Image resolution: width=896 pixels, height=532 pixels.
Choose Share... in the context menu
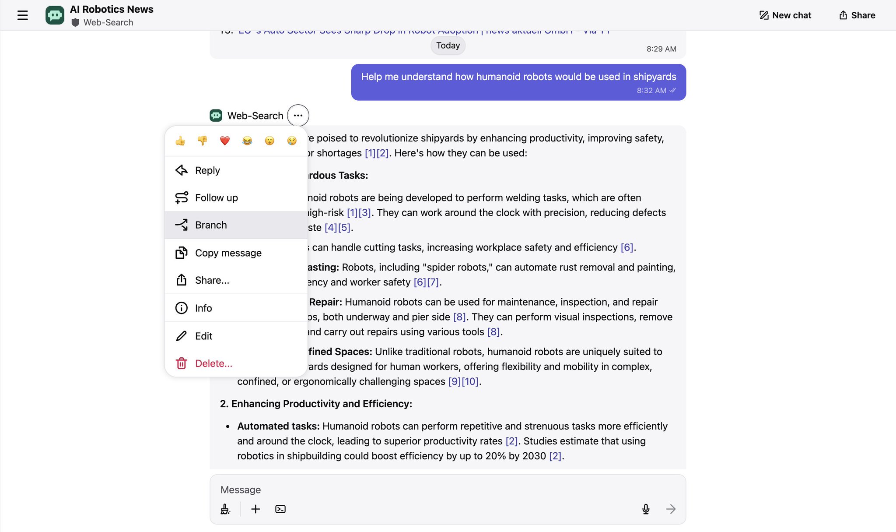click(236, 280)
